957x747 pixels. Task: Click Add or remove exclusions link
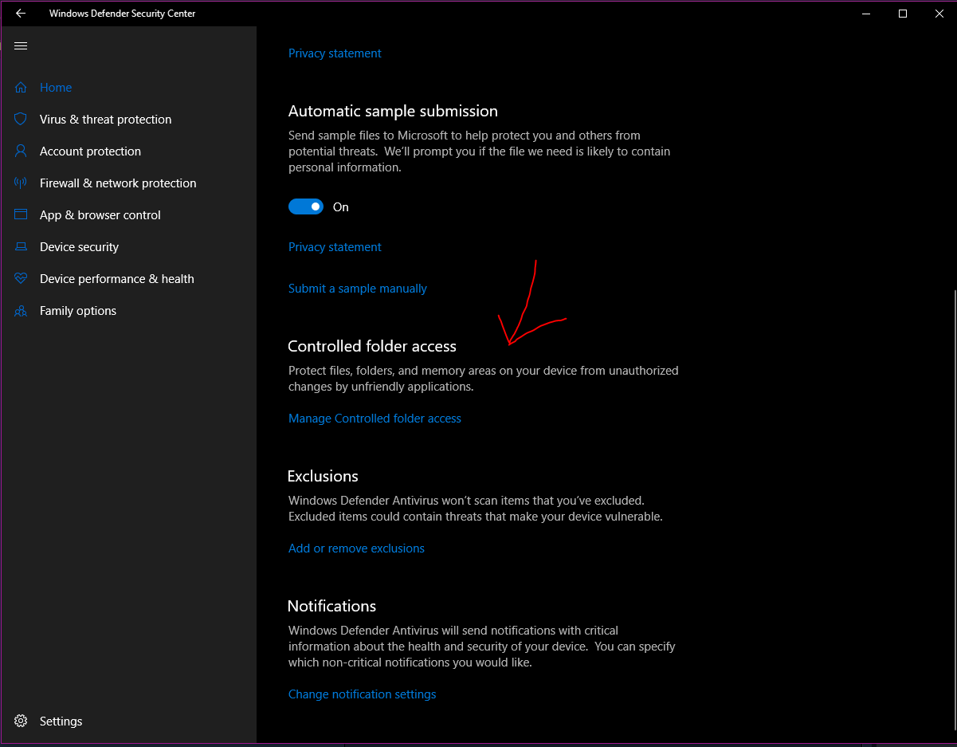(356, 548)
